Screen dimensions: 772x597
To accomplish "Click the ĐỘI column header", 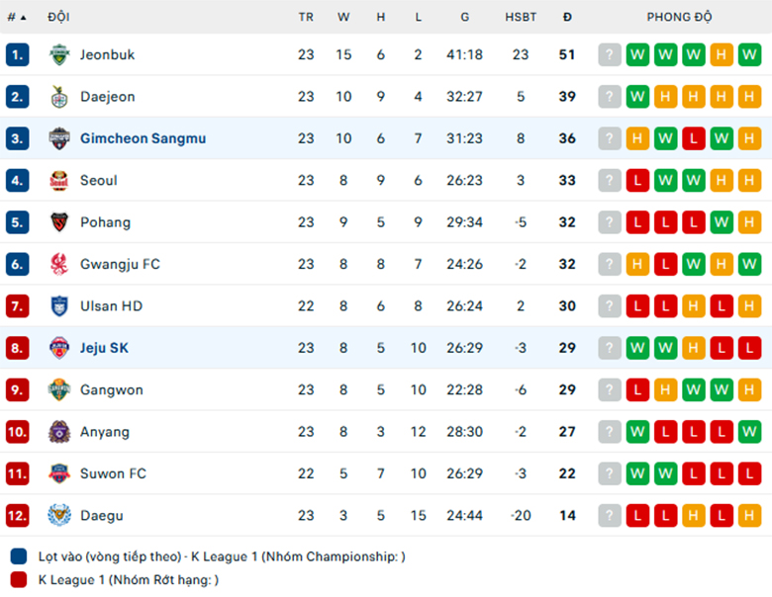I will tap(58, 17).
